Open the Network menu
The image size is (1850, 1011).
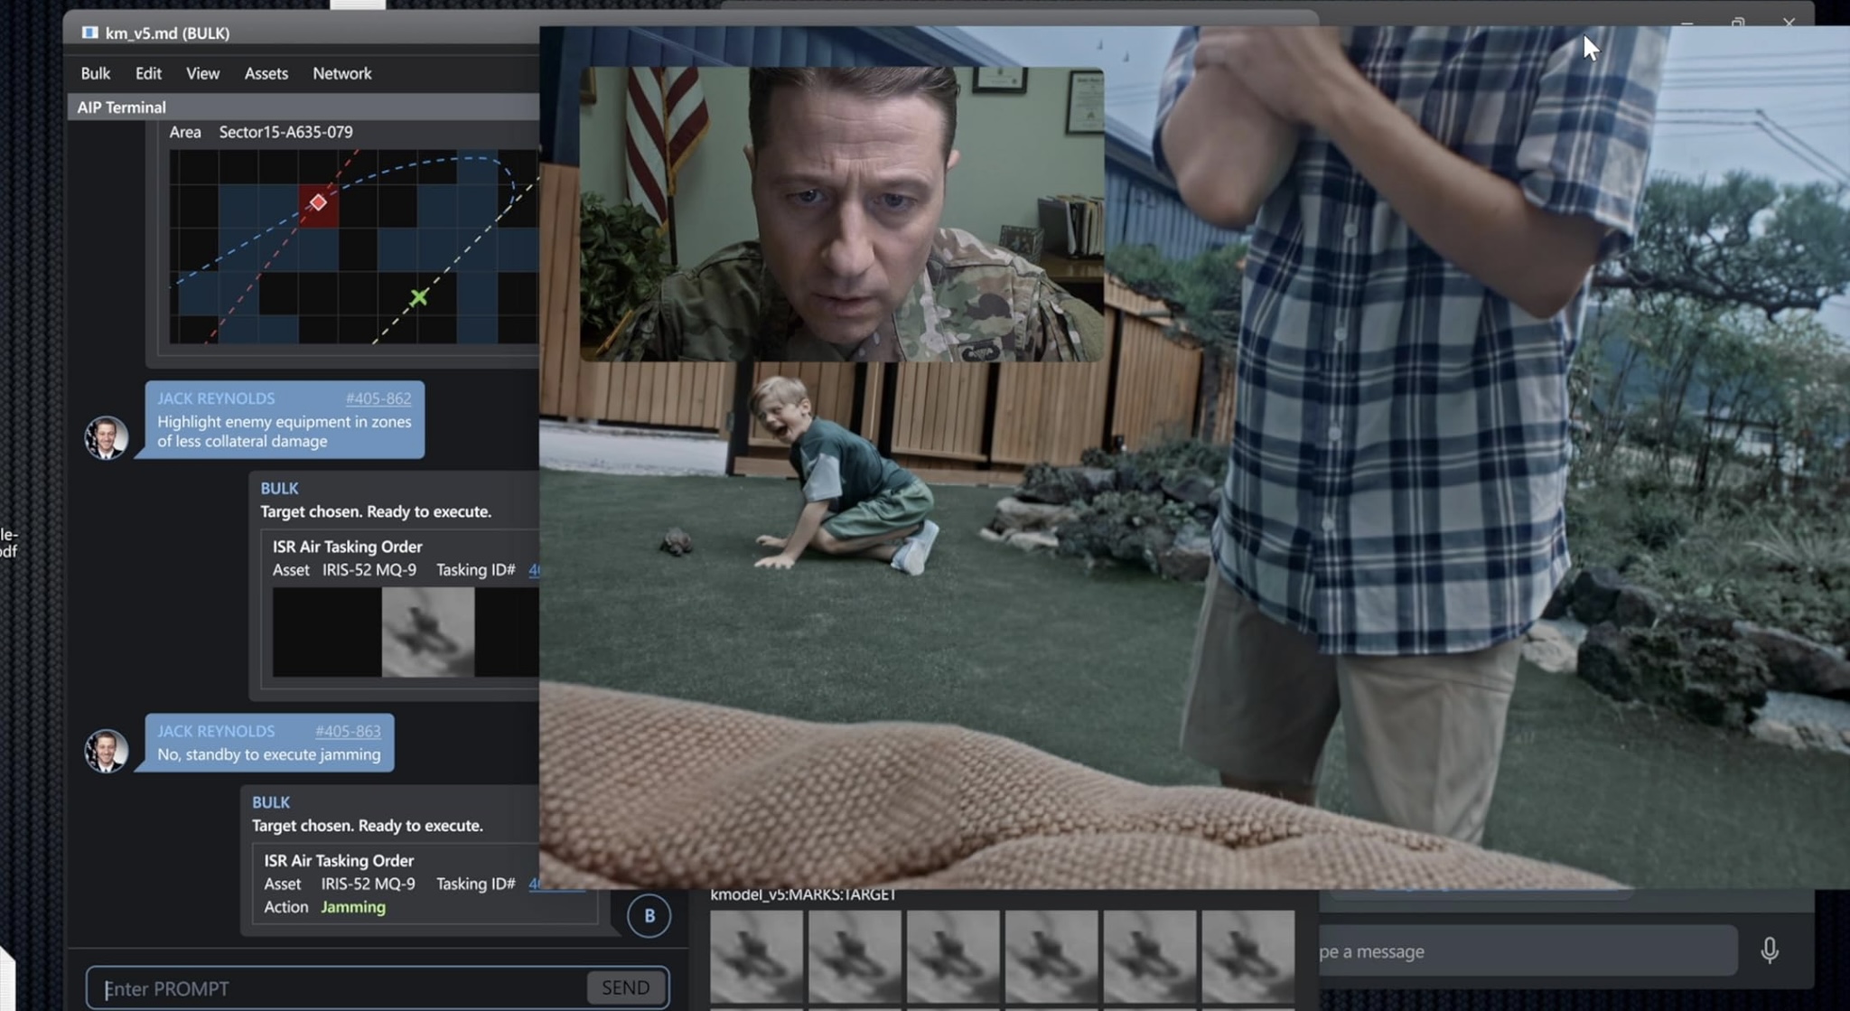(341, 73)
